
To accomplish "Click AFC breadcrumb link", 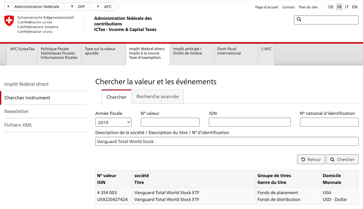I will [x=108, y=7].
